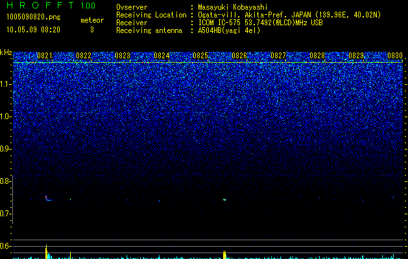Click the bright meteor echo near 0821
Image resolution: width=408 pixels, height=259 pixels.
47,199
